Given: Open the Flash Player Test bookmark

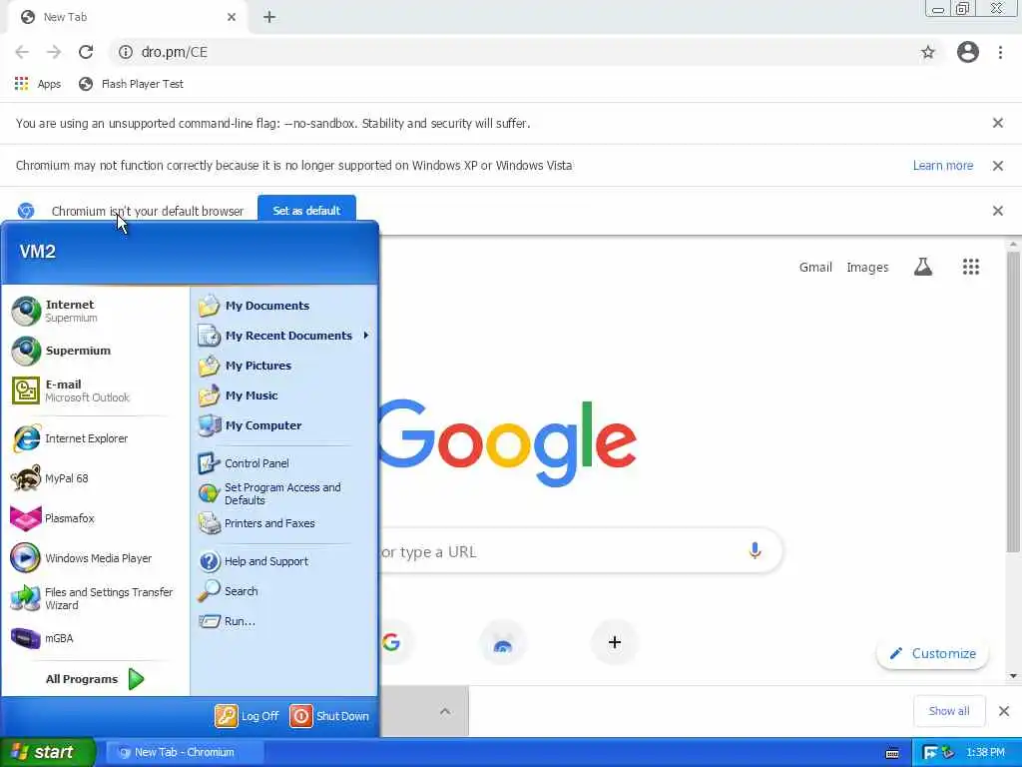Looking at the screenshot, I should (x=131, y=84).
